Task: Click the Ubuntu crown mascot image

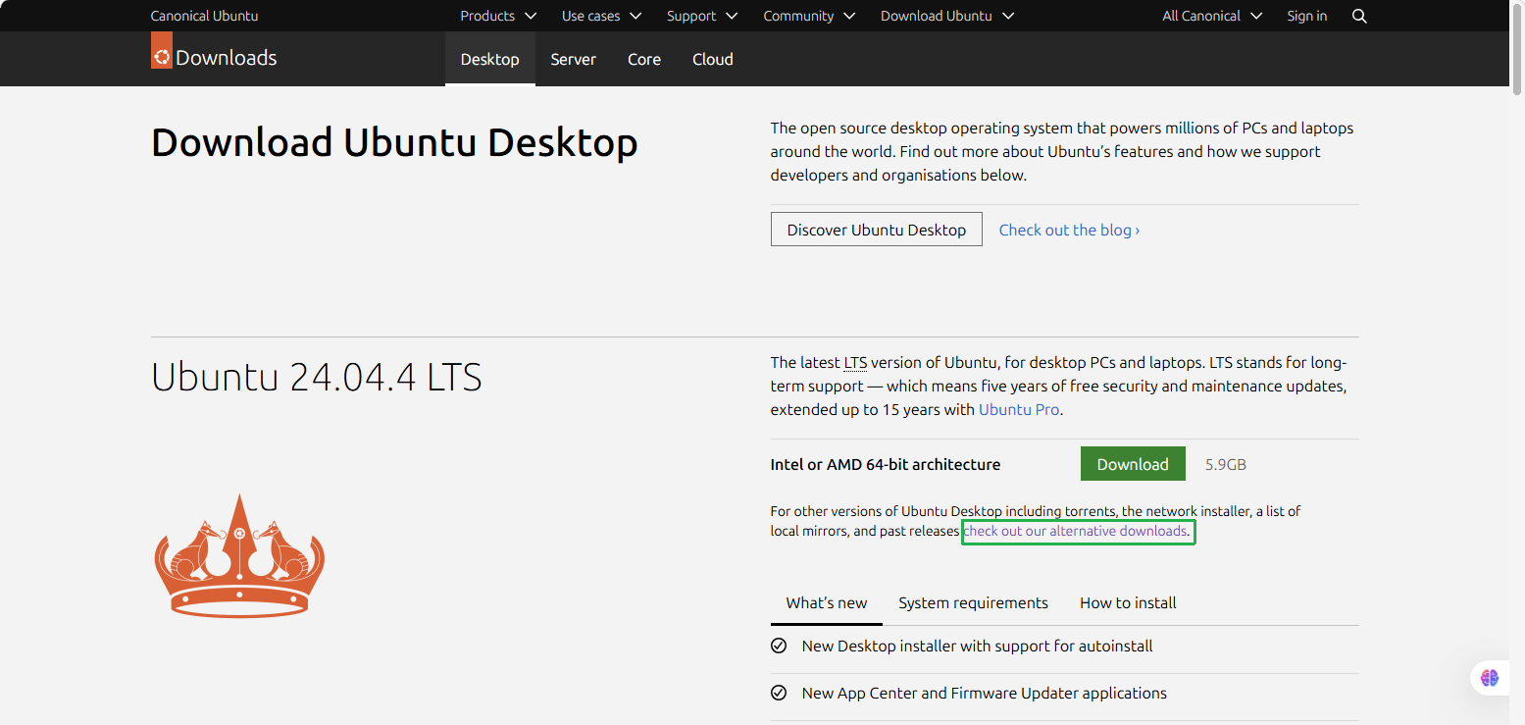Action: coord(239,555)
